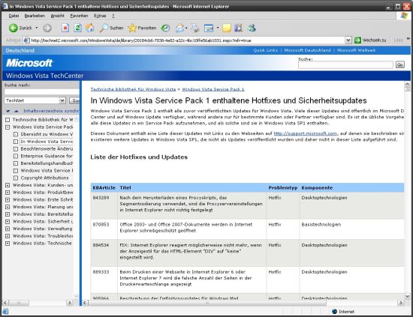Click the Go button next to Suche
This screenshot has width=413, height=317.
tap(399, 64)
